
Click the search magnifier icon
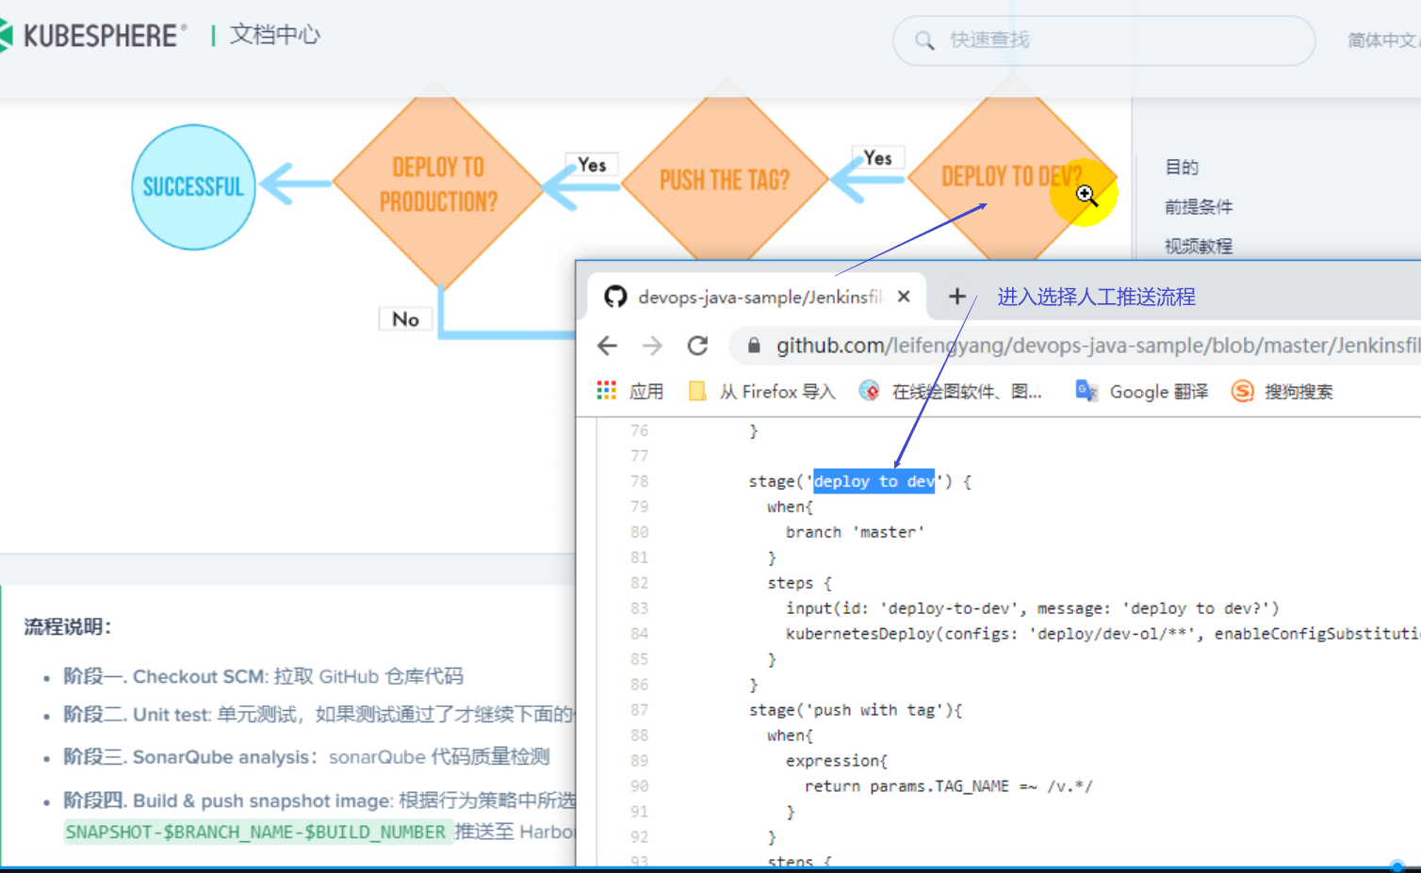coord(924,40)
